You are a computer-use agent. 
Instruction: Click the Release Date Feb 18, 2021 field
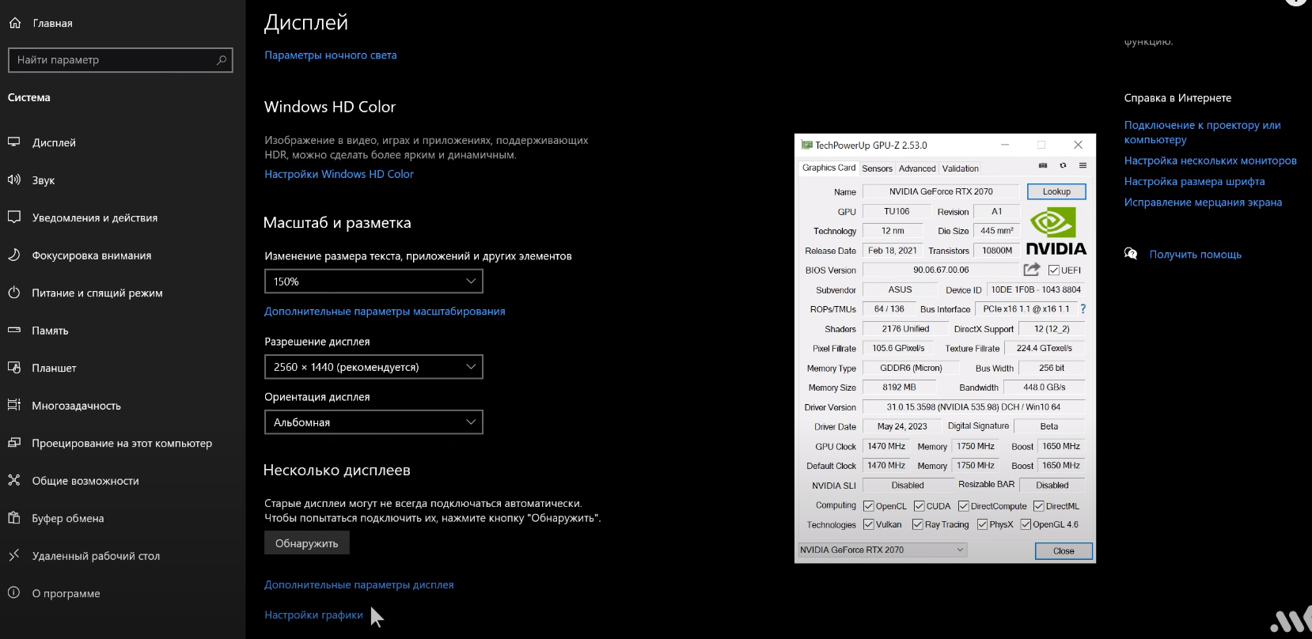pyautogui.click(x=893, y=251)
